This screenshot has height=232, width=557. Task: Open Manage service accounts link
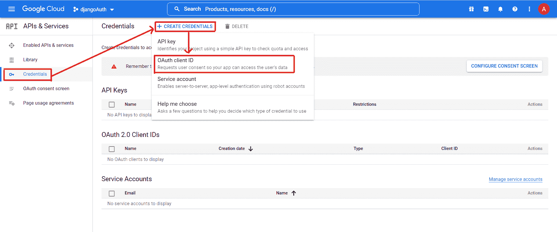click(516, 179)
